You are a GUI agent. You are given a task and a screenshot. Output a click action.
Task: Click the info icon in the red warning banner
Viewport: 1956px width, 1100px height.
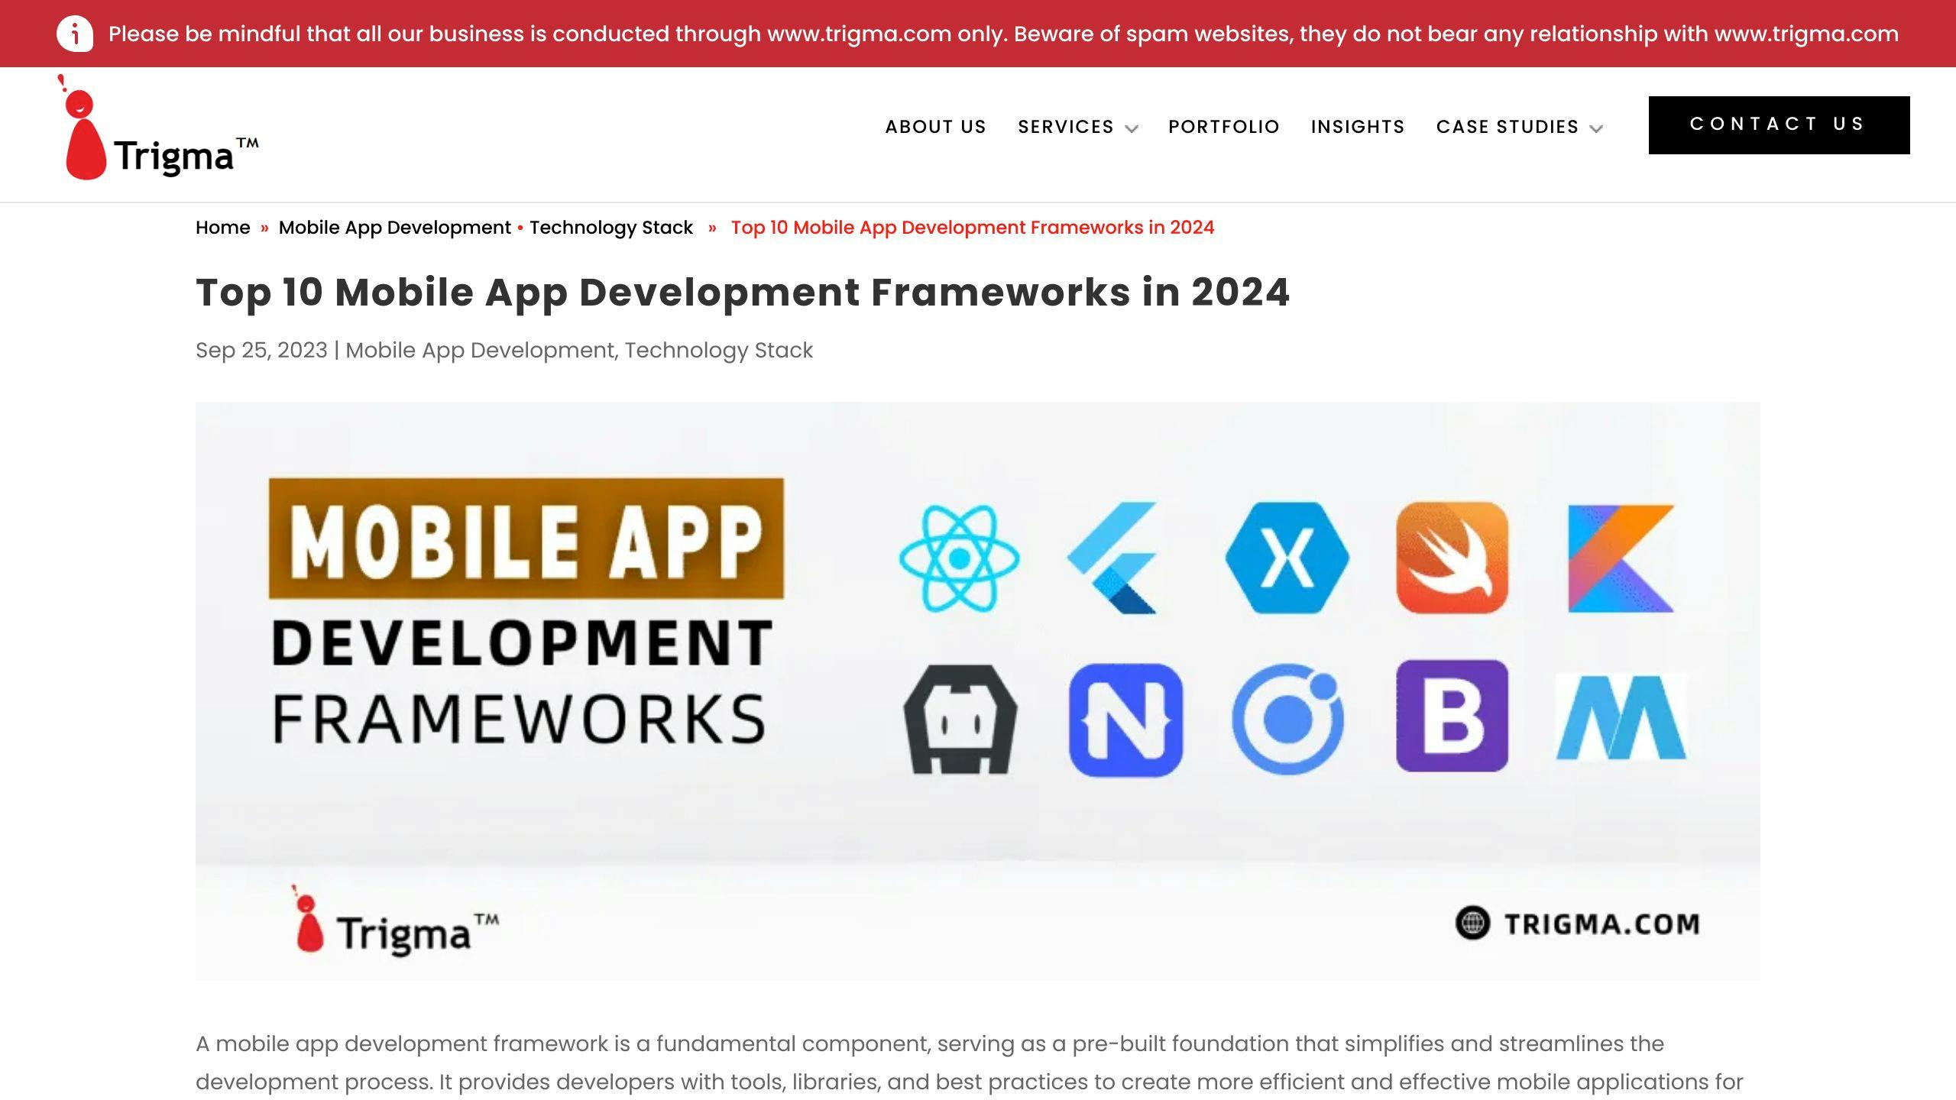pyautogui.click(x=76, y=33)
